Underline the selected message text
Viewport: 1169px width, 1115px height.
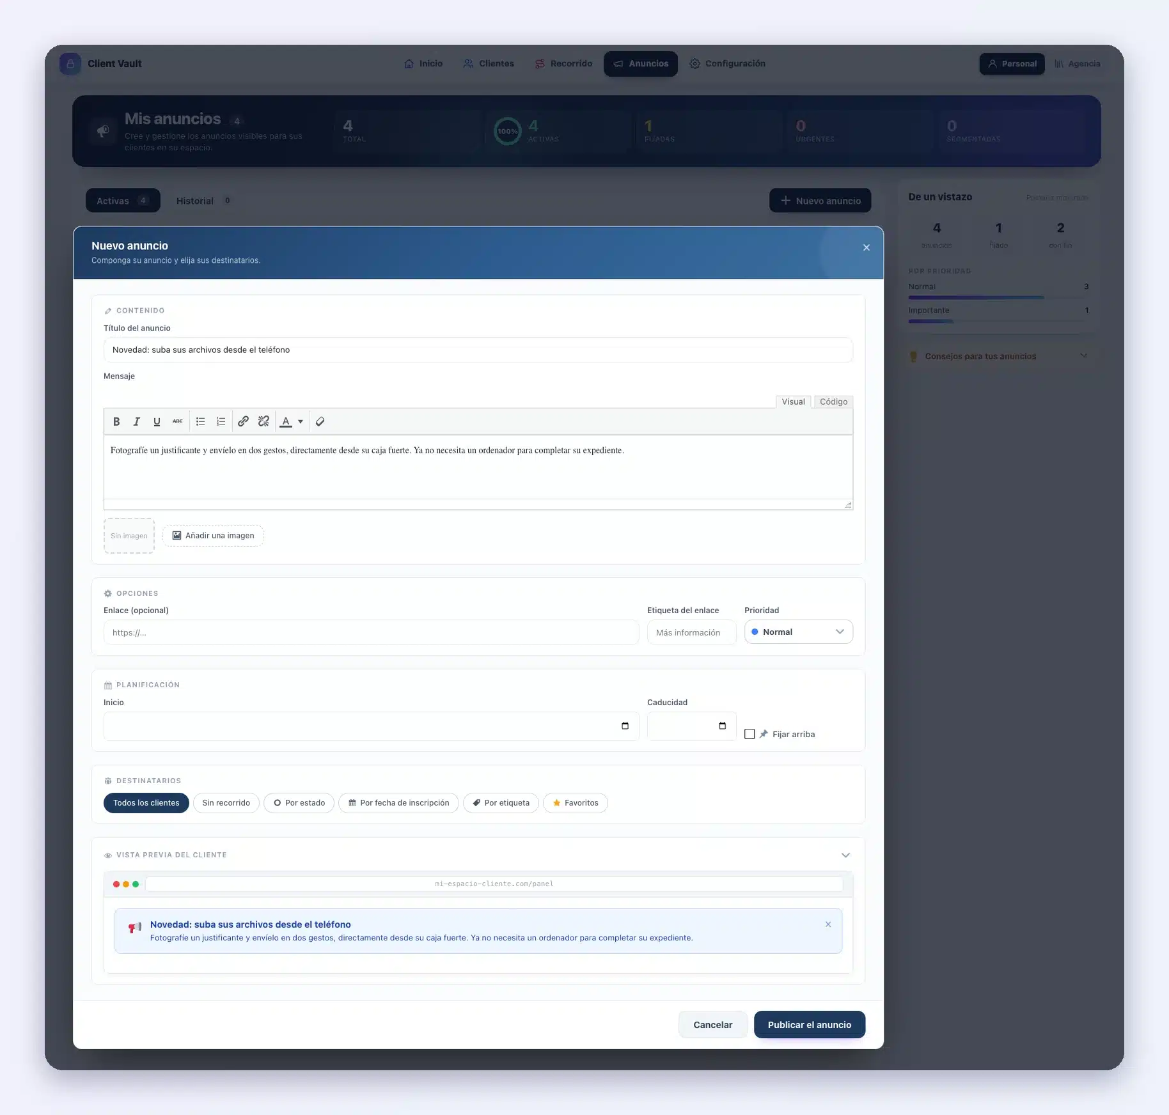(157, 421)
